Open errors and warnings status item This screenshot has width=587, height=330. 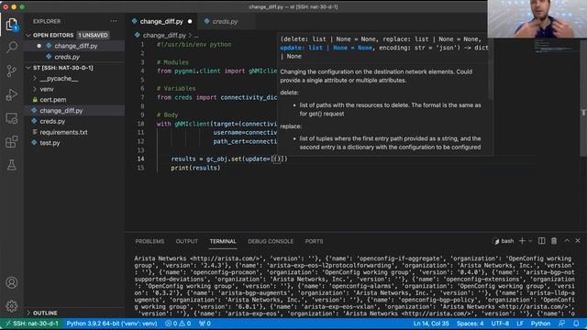tap(178, 324)
